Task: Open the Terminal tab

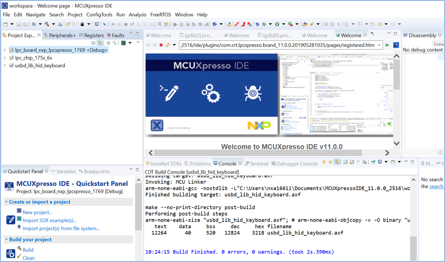Action: coord(257,164)
